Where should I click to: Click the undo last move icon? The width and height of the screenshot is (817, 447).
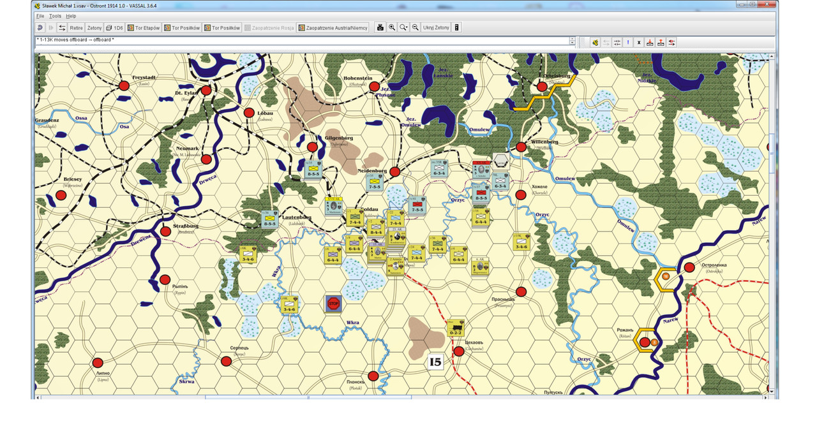[x=40, y=27]
